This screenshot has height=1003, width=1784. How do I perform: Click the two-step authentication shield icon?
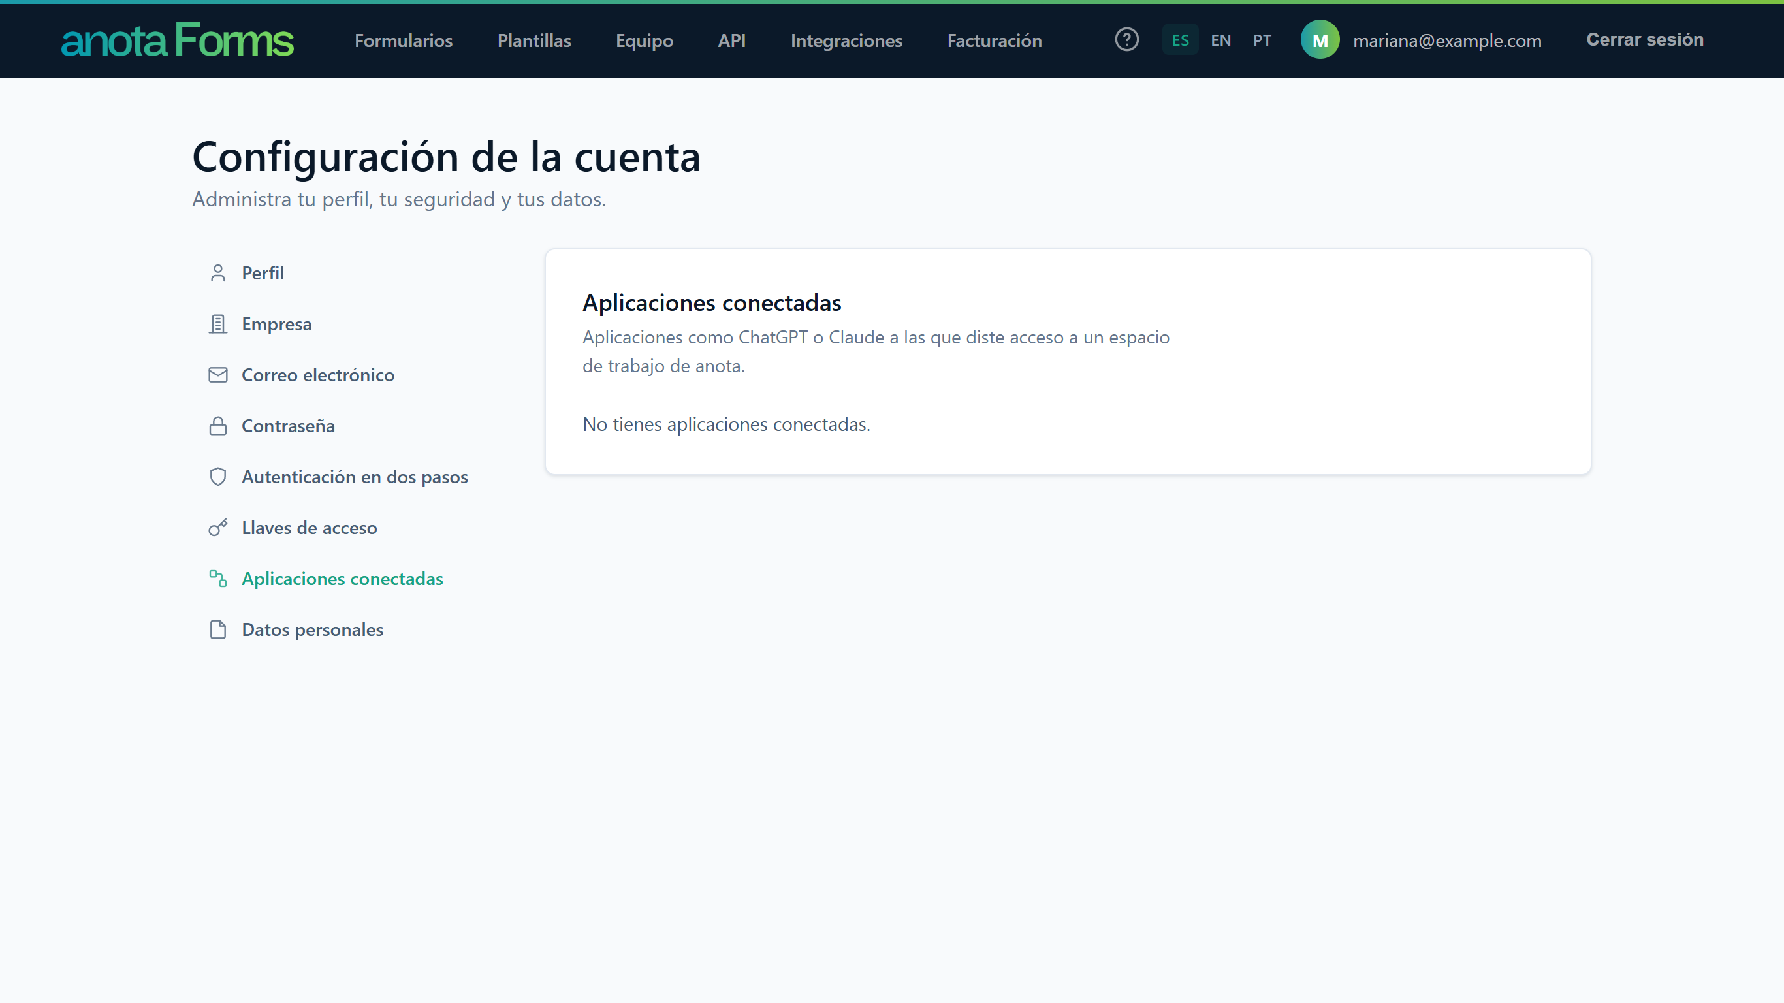coord(217,477)
